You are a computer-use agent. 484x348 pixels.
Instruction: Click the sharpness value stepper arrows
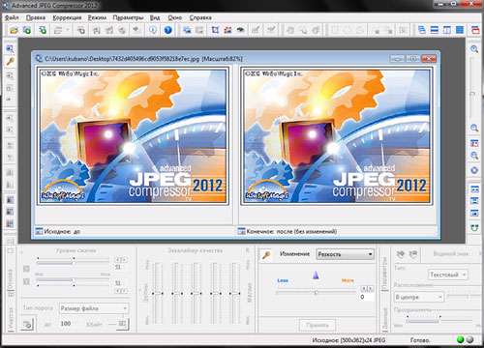[367, 288]
